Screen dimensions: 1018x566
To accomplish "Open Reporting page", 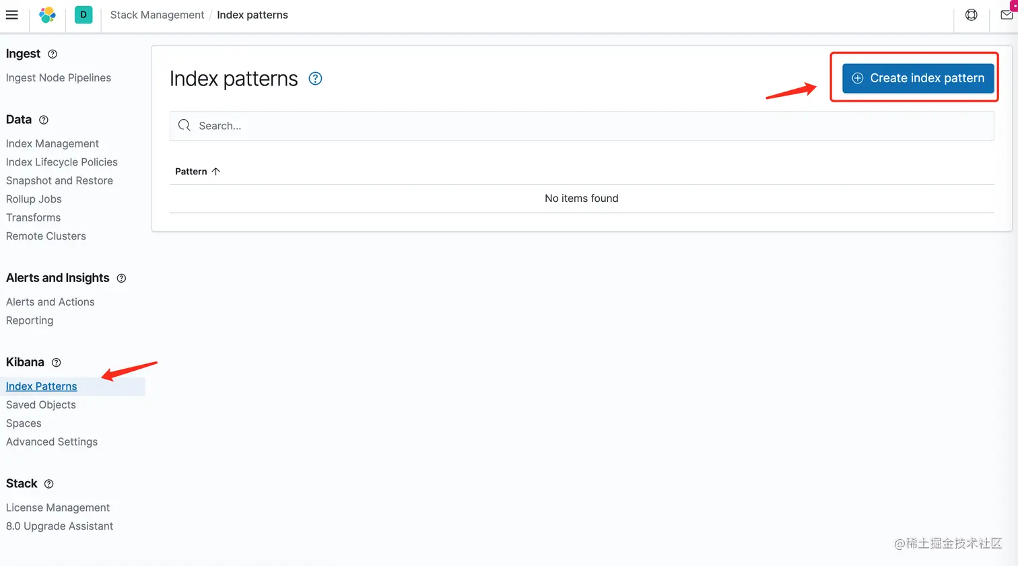I will click(x=30, y=320).
